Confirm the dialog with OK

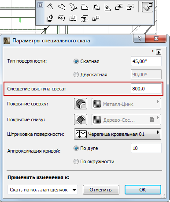143,190
